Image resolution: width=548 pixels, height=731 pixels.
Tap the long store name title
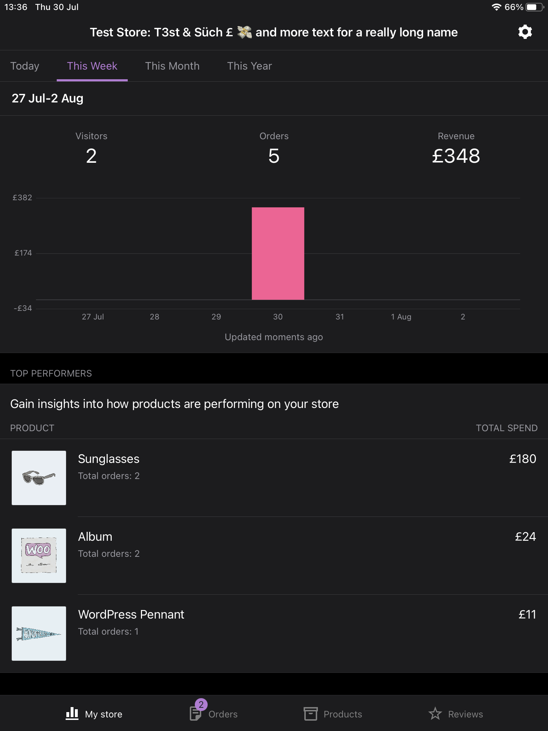coord(274,32)
